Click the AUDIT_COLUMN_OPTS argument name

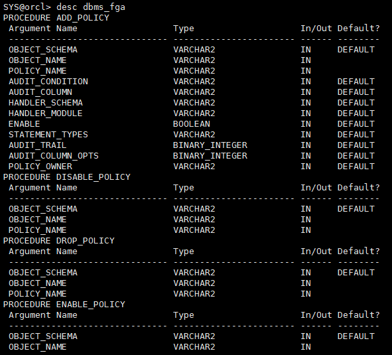[54, 156]
